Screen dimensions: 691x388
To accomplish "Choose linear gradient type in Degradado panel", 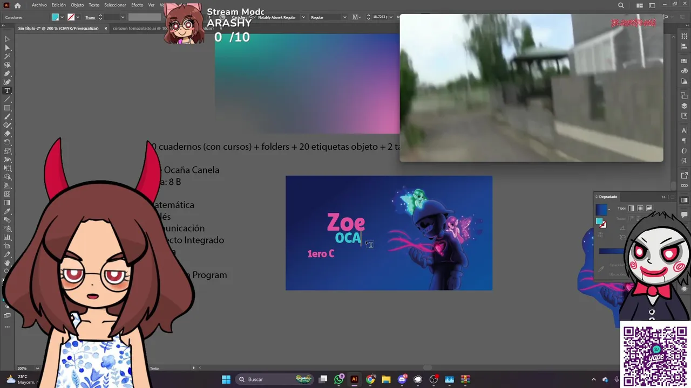I will pos(631,209).
